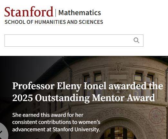Click the word "SCIENCES" in the school name

[91, 22]
